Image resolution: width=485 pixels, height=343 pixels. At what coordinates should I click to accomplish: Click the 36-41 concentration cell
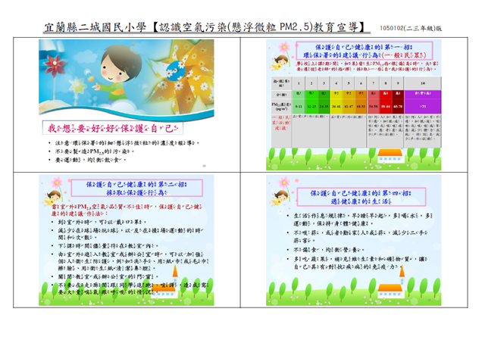pyautogui.click(x=336, y=106)
